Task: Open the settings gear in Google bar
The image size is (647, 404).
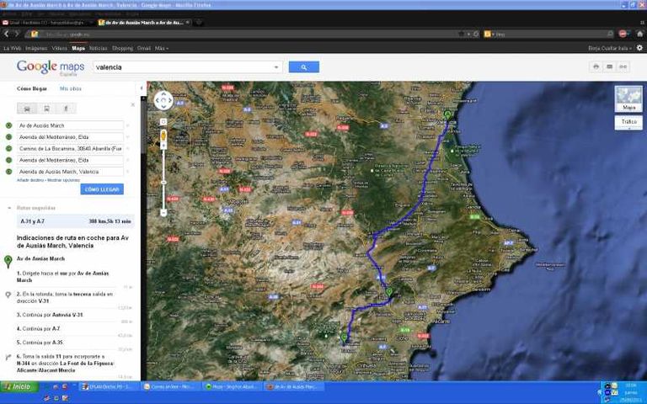Action: pos(639,48)
